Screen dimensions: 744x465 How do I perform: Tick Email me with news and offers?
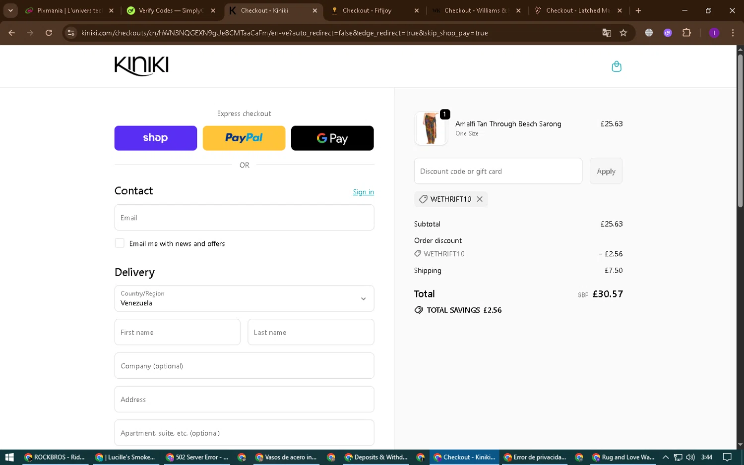(120, 243)
